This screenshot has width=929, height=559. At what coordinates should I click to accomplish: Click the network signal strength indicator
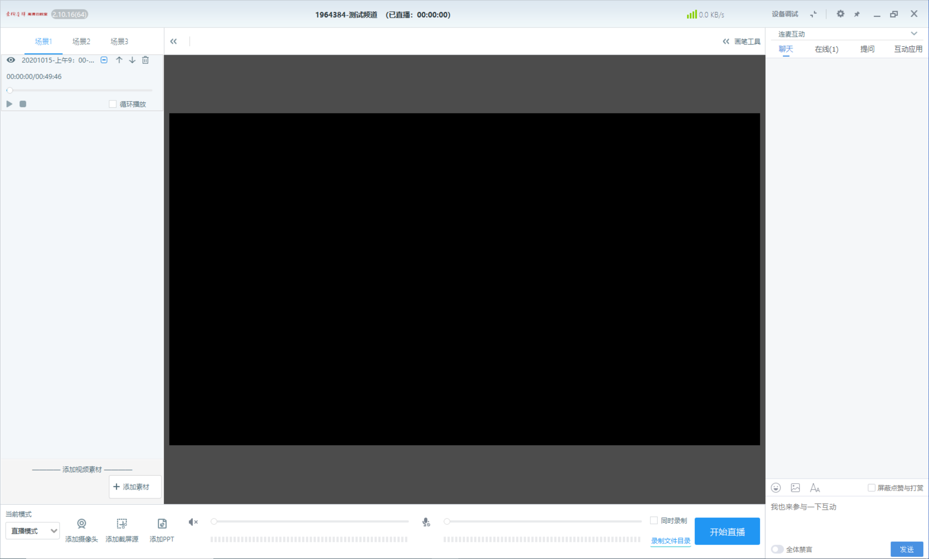click(x=691, y=14)
